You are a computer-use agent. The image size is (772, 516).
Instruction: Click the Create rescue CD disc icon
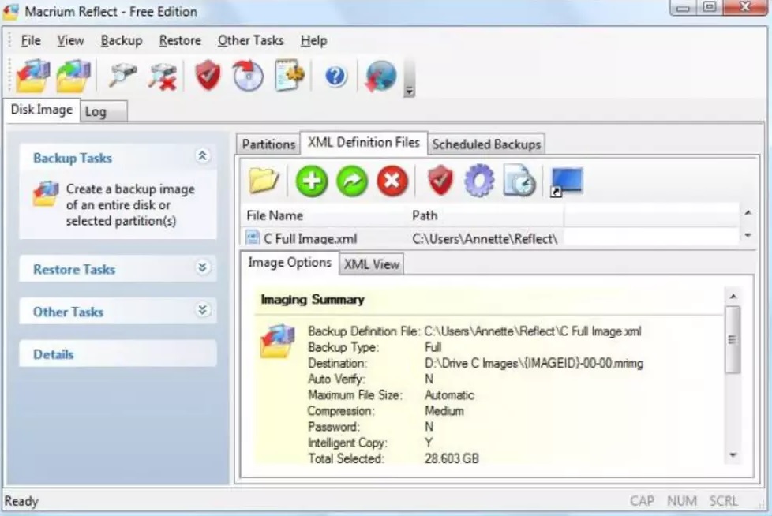pos(248,76)
